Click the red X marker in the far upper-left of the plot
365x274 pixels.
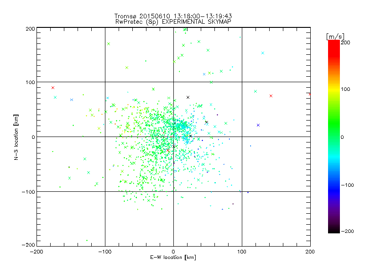[x=53, y=88]
